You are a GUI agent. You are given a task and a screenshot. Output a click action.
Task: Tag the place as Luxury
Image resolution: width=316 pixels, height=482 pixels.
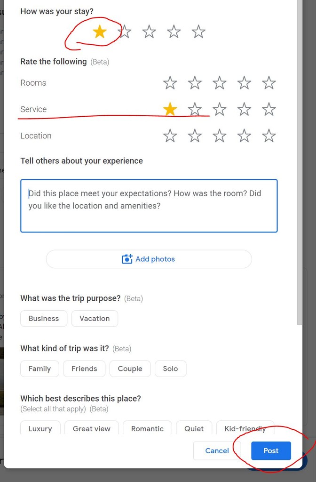[40, 427]
